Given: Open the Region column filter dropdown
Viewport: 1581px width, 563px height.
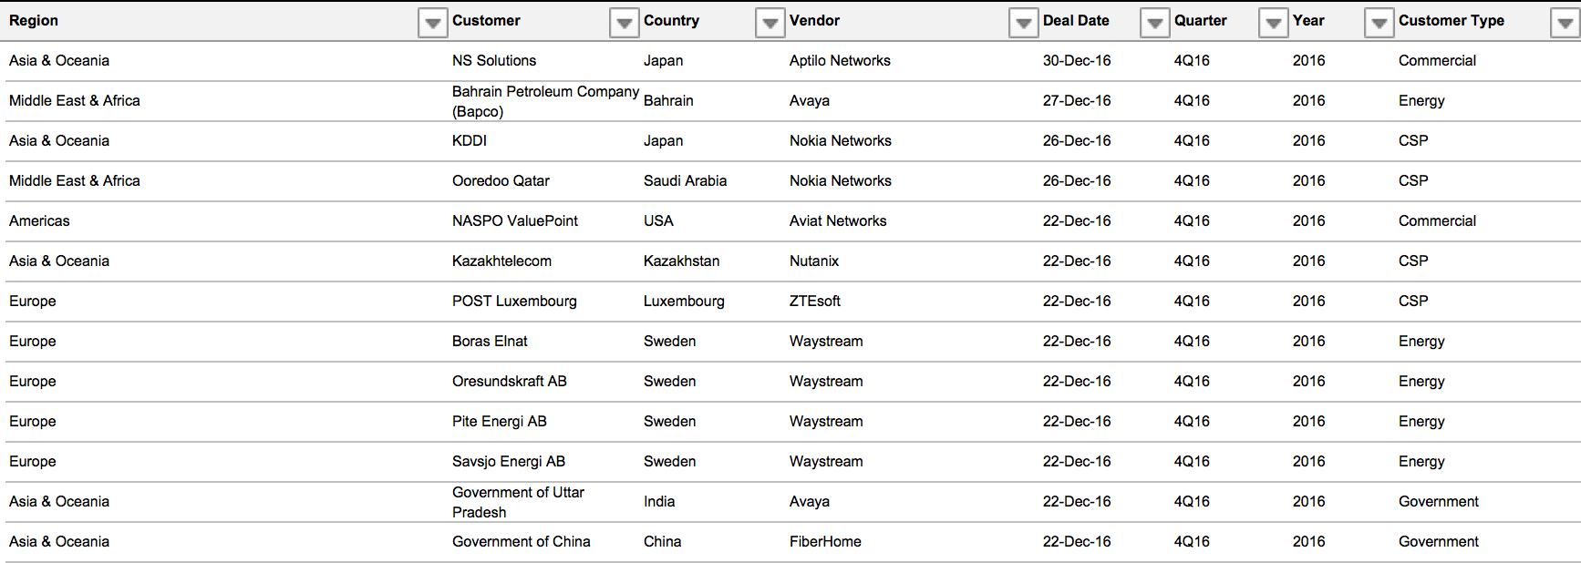Looking at the screenshot, I should click(x=433, y=24).
